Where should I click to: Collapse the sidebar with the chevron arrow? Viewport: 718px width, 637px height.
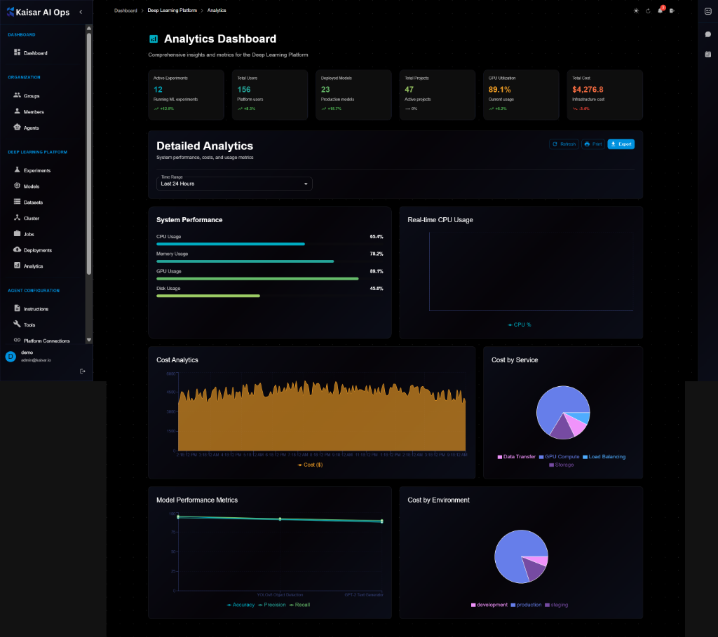(81, 11)
